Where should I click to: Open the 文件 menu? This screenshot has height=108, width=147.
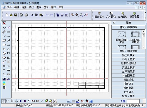click(9, 7)
